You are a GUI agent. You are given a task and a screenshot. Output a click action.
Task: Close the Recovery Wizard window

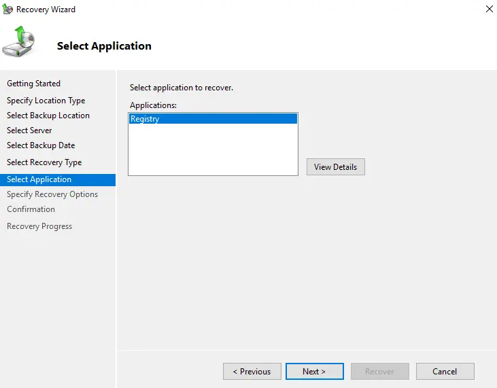coord(487,10)
